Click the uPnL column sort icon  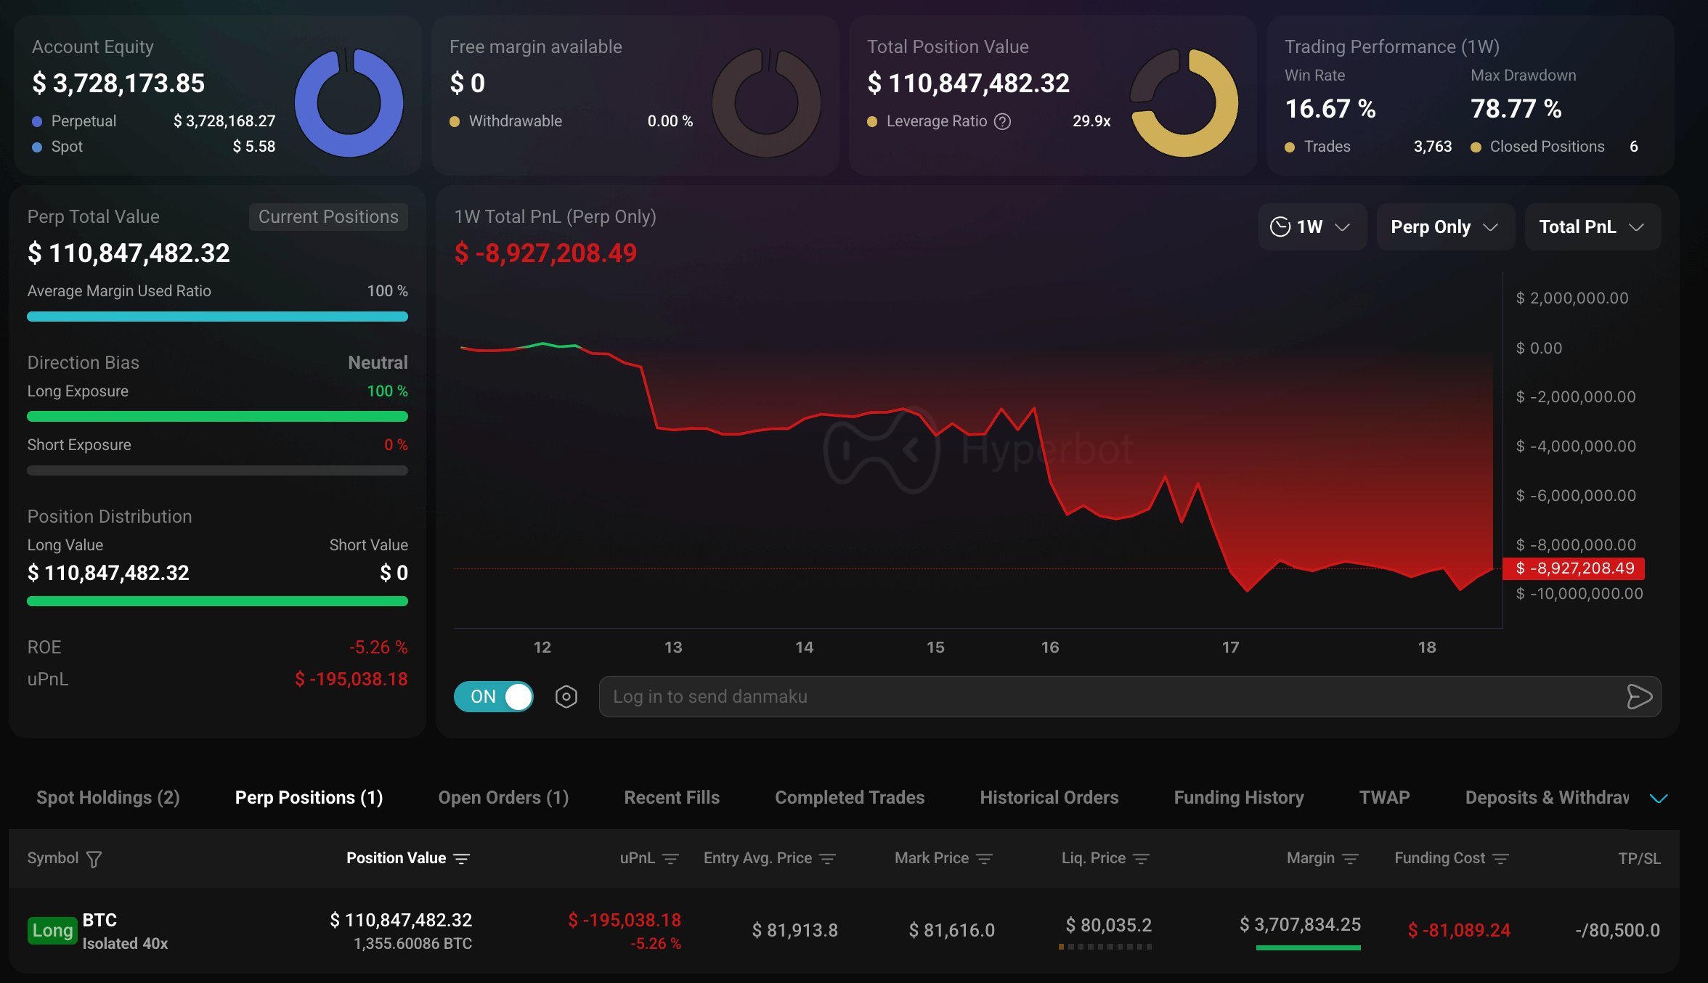[x=670, y=859]
